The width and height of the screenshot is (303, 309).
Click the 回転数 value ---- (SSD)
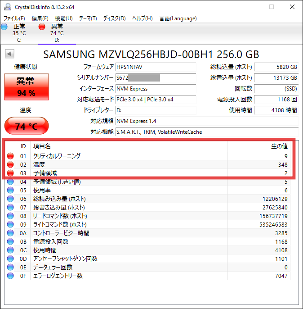276,89
